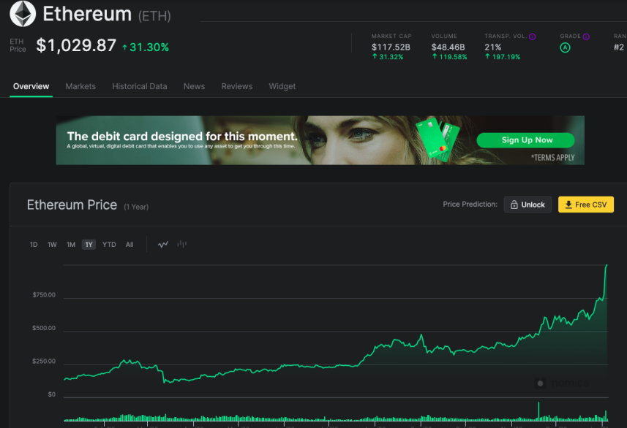This screenshot has height=428, width=627.
Task: Set chart range to 1D
Action: click(34, 245)
